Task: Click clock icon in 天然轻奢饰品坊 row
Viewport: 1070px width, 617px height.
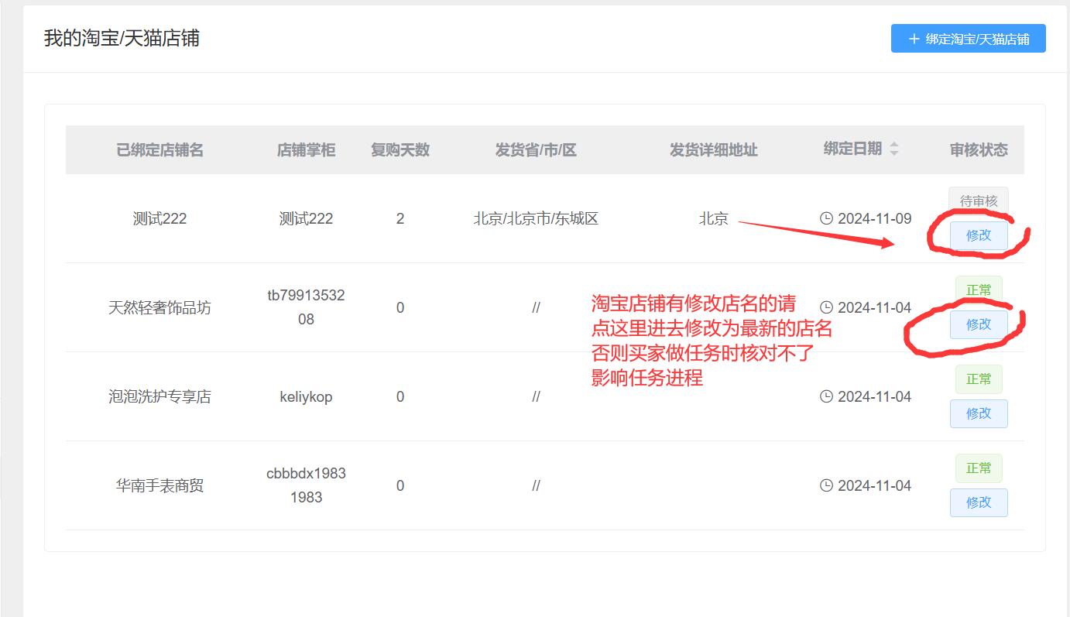Action: tap(826, 307)
